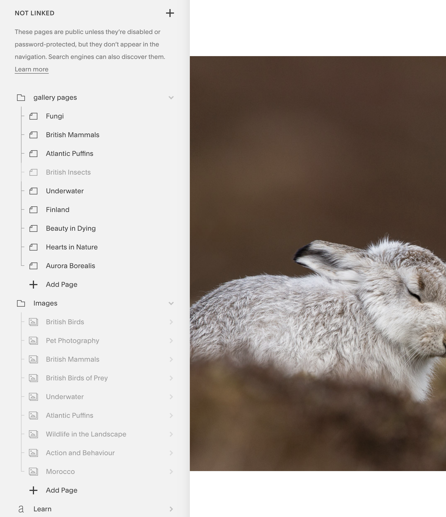Screen dimensions: 446x517
Task: Click the British Birds gallery icon
Action: pos(33,322)
